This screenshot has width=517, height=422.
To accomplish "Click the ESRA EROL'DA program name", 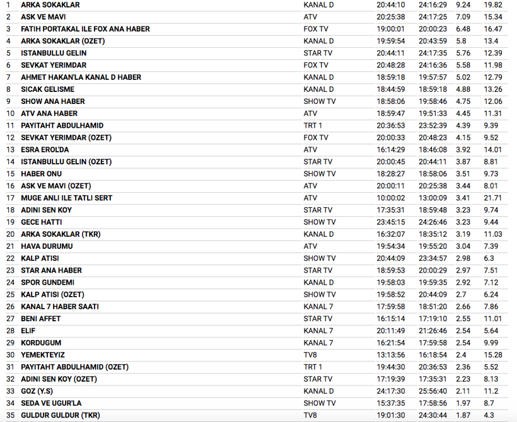I will pyautogui.click(x=45, y=150).
